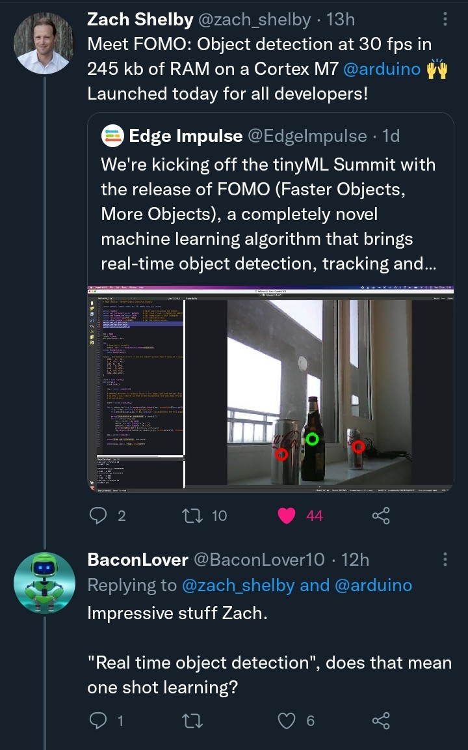
Task: Share BaconLover's reply
Action: (x=380, y=721)
